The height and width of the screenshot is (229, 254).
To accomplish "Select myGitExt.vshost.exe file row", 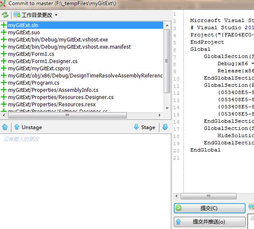I will (85, 40).
